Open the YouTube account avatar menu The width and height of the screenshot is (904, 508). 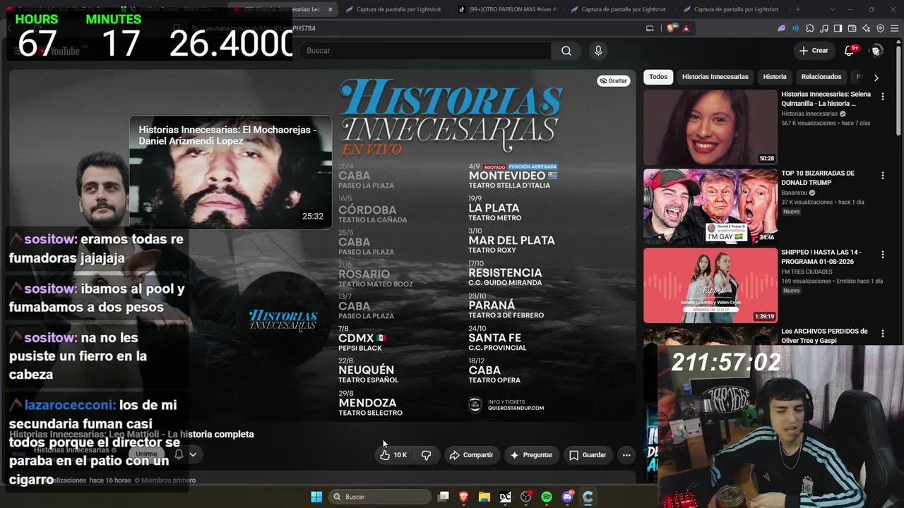(876, 50)
